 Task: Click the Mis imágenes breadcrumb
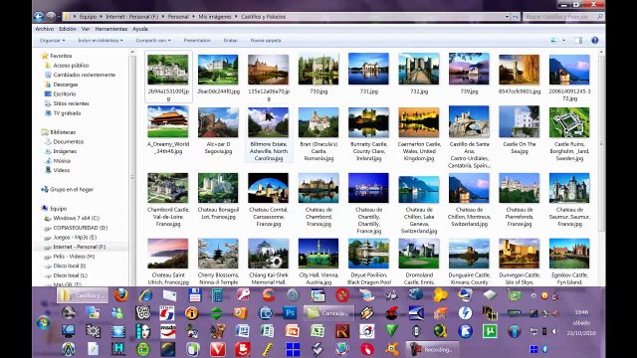click(215, 17)
